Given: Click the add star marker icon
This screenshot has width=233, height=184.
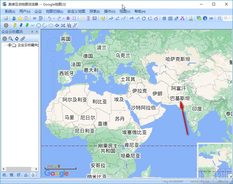Looking at the screenshot, I should coord(103,18).
